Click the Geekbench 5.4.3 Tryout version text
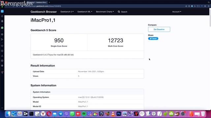 click(53, 55)
